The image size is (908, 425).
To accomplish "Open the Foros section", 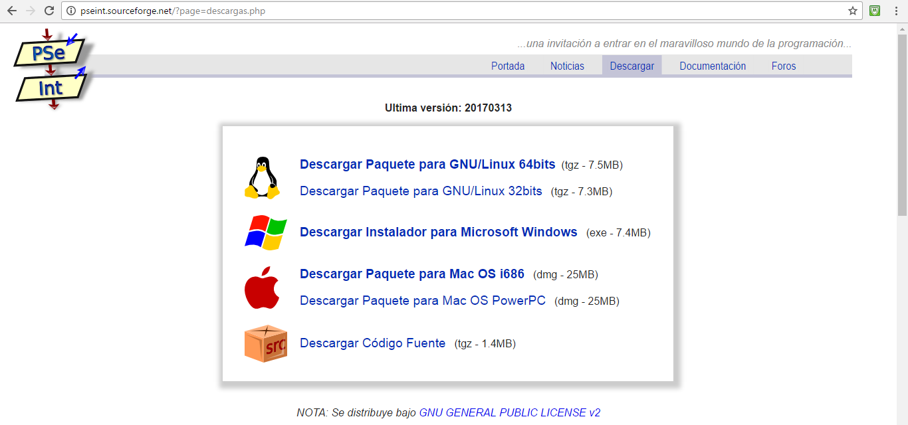I will pos(783,66).
